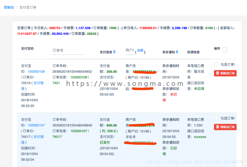Viewport: 247px width, 167px height.
Task: Click notification time 09:54:55 in 异步通知 column
Action: click(x=169, y=137)
